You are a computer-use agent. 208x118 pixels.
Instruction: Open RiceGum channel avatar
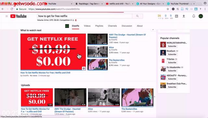click(x=163, y=53)
